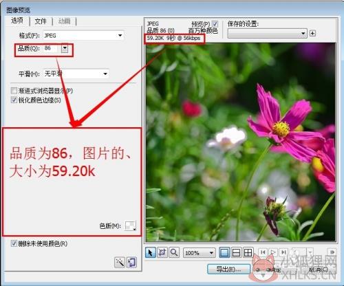Jump to last animation frame

point(283,252)
